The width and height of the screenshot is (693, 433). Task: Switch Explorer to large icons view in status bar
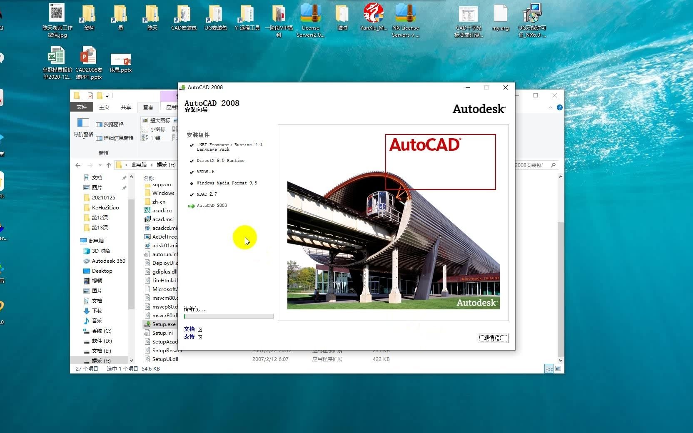558,368
